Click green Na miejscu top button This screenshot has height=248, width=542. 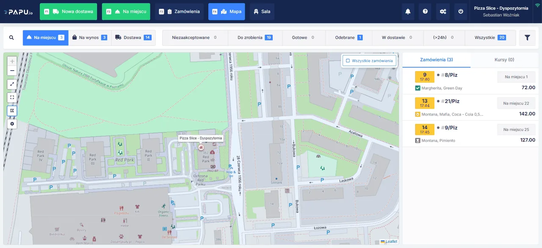[126, 11]
